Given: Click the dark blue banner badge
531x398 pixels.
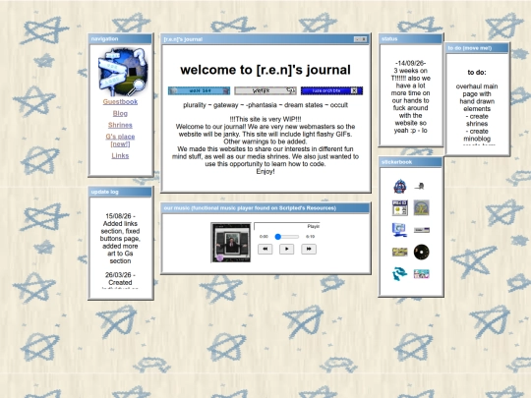Looking at the screenshot, I should (332, 90).
